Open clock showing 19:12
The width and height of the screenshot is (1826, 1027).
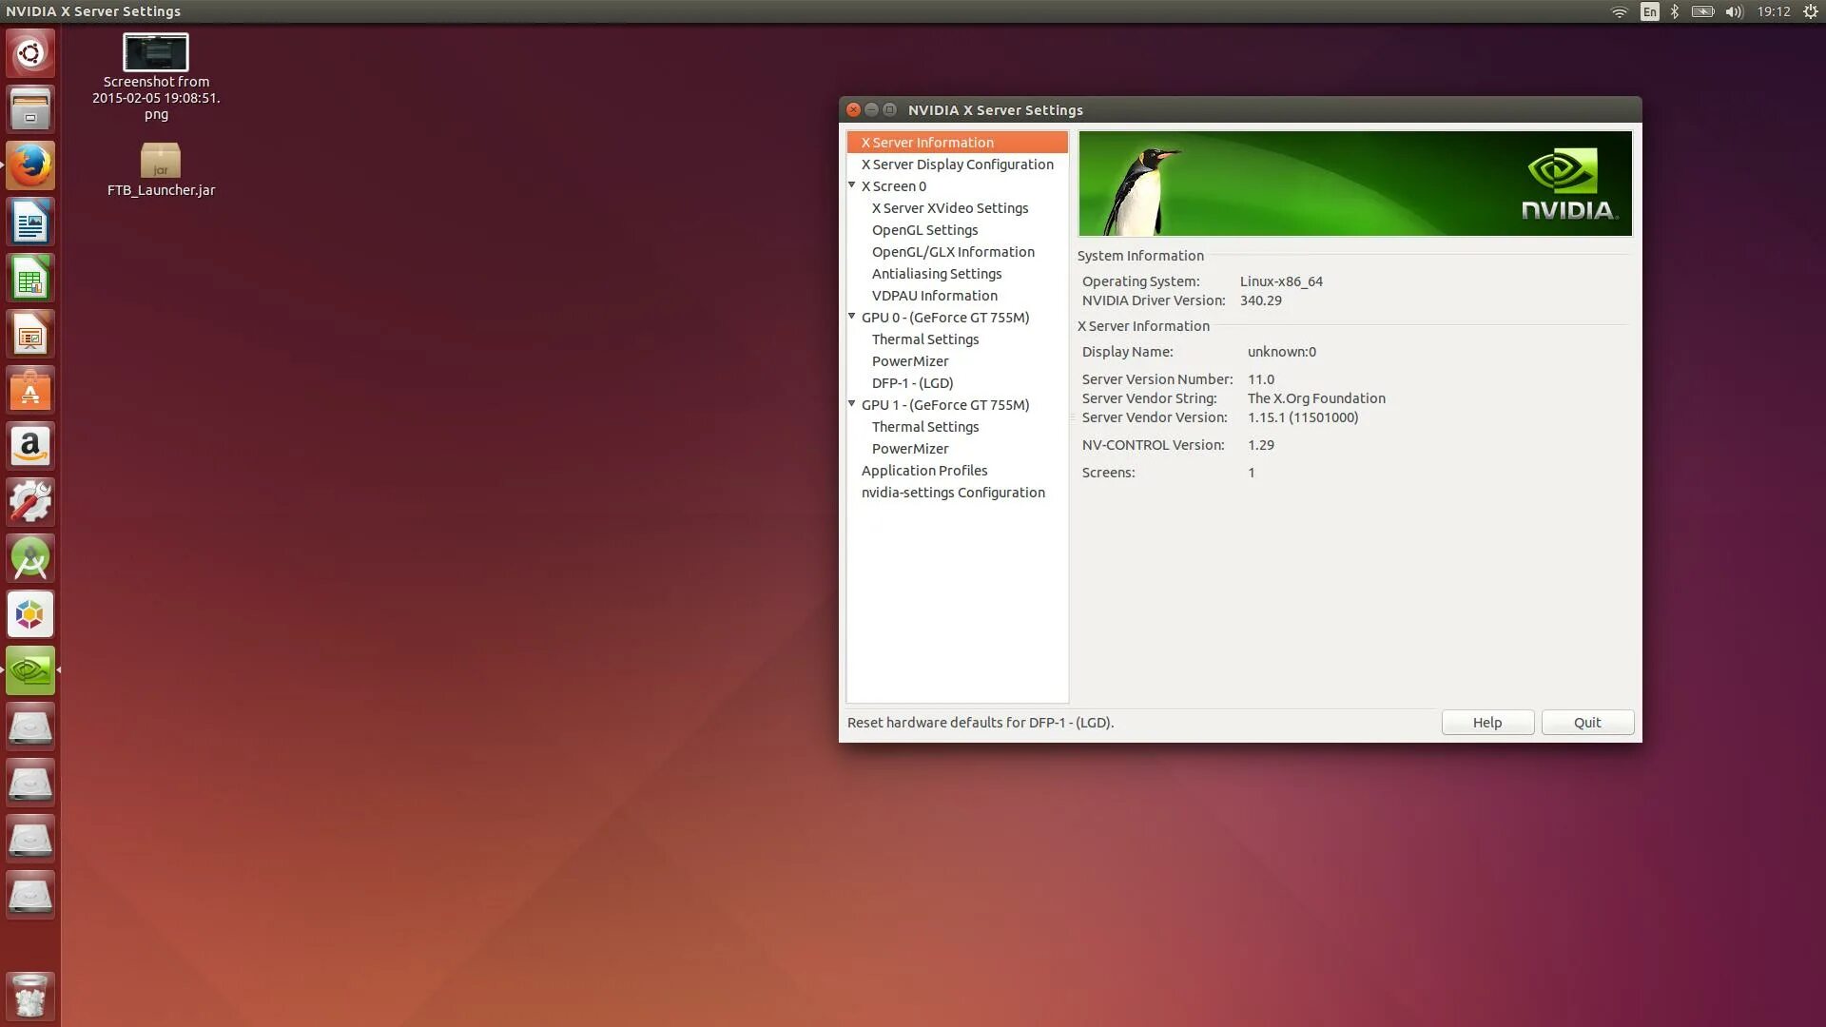pyautogui.click(x=1774, y=11)
